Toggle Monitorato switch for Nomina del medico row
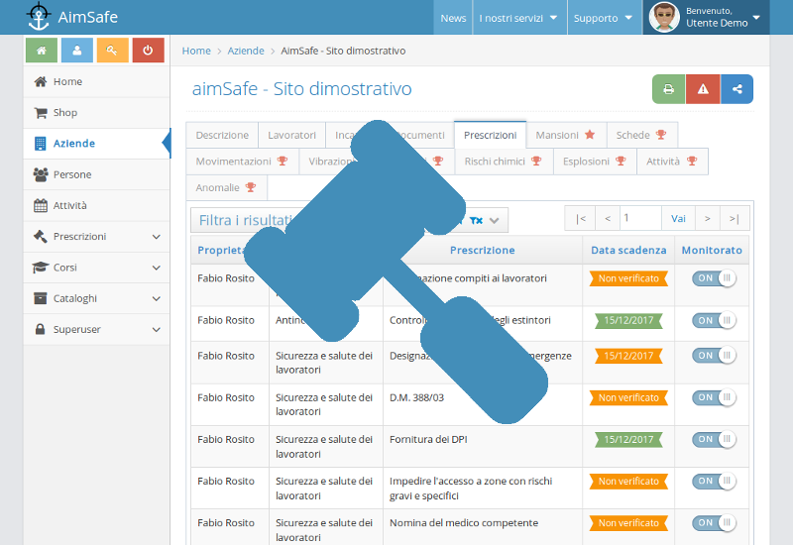 coord(714,523)
